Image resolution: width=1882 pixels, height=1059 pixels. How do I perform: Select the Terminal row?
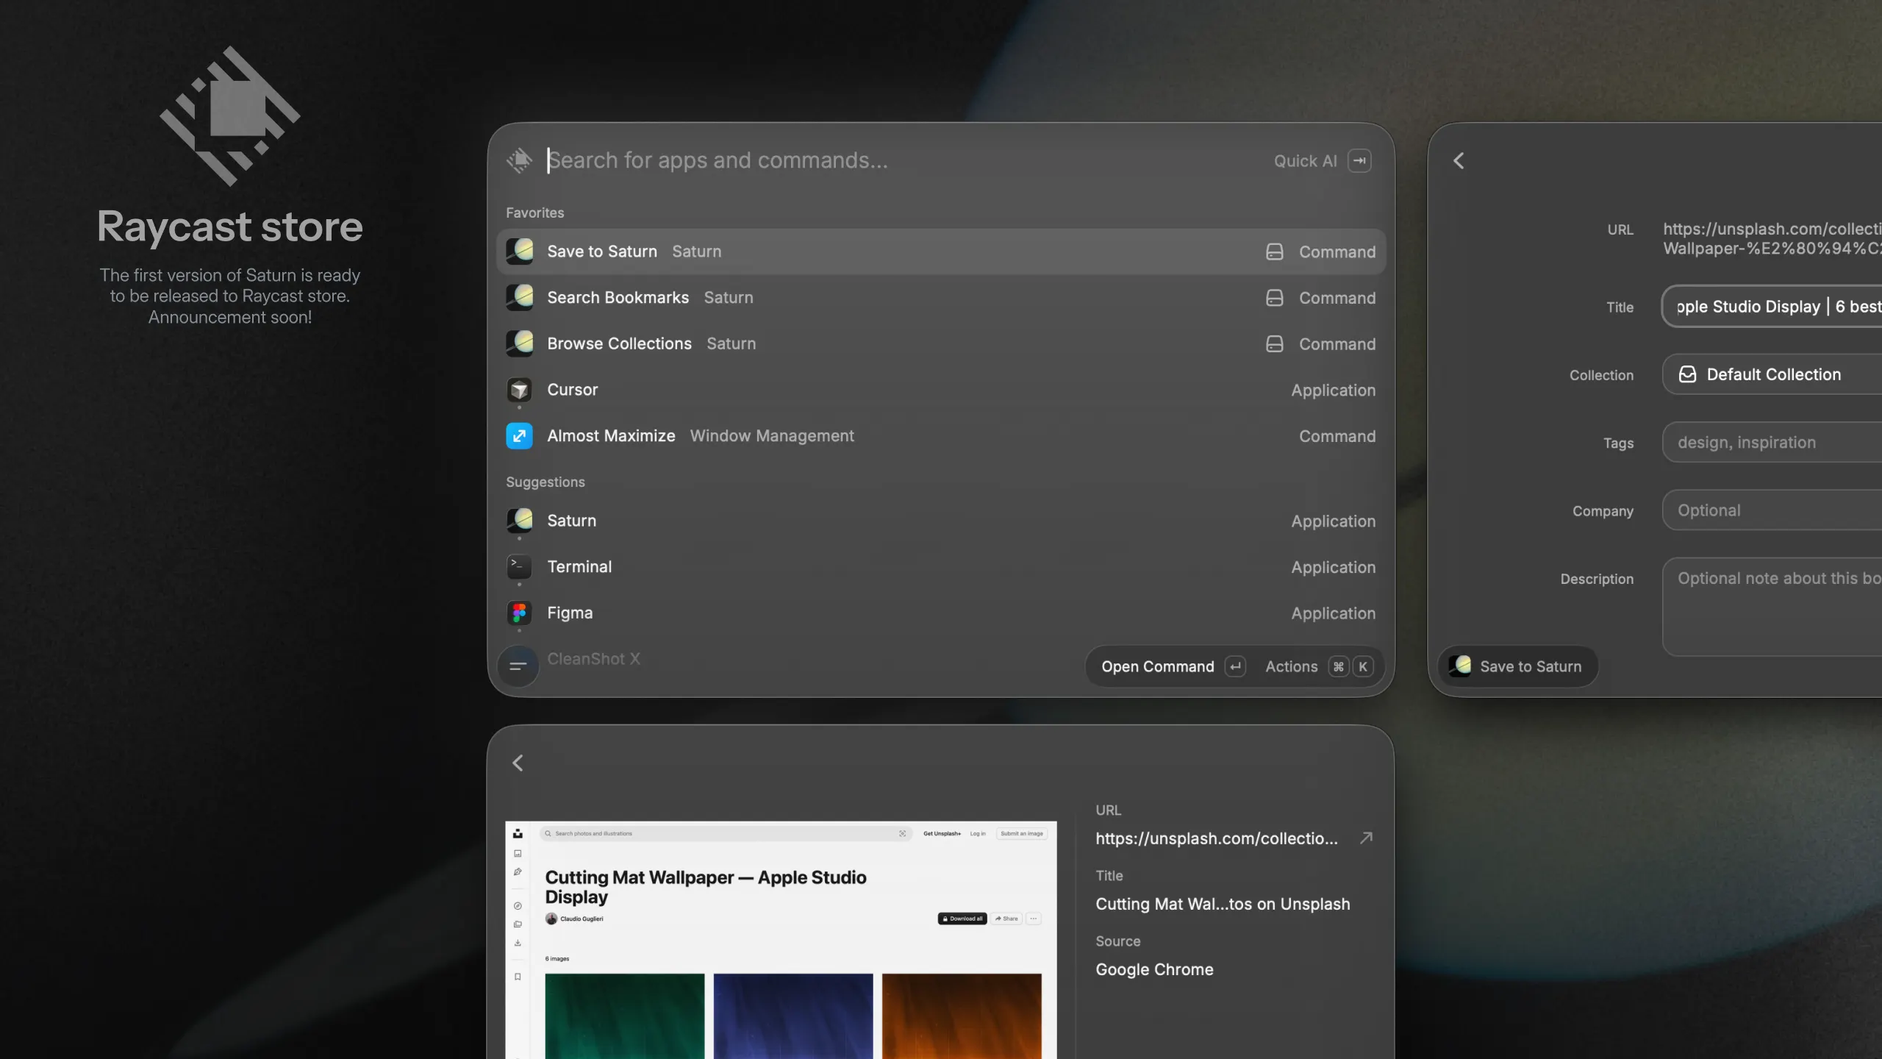(941, 567)
